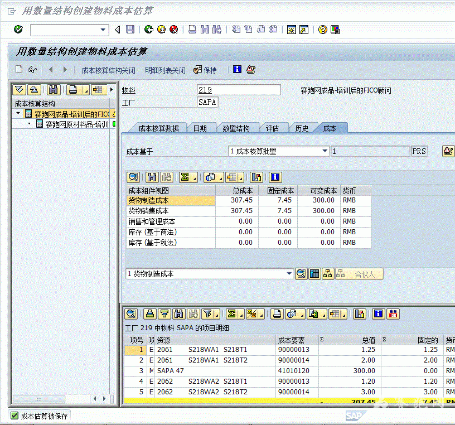455x425 pixels.
Task: Click Details magnifier icon above cost component table
Action: [133, 177]
